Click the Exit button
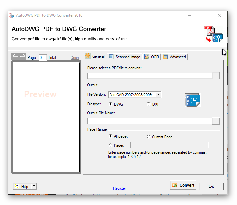The height and width of the screenshot is (205, 237). pyautogui.click(x=211, y=186)
